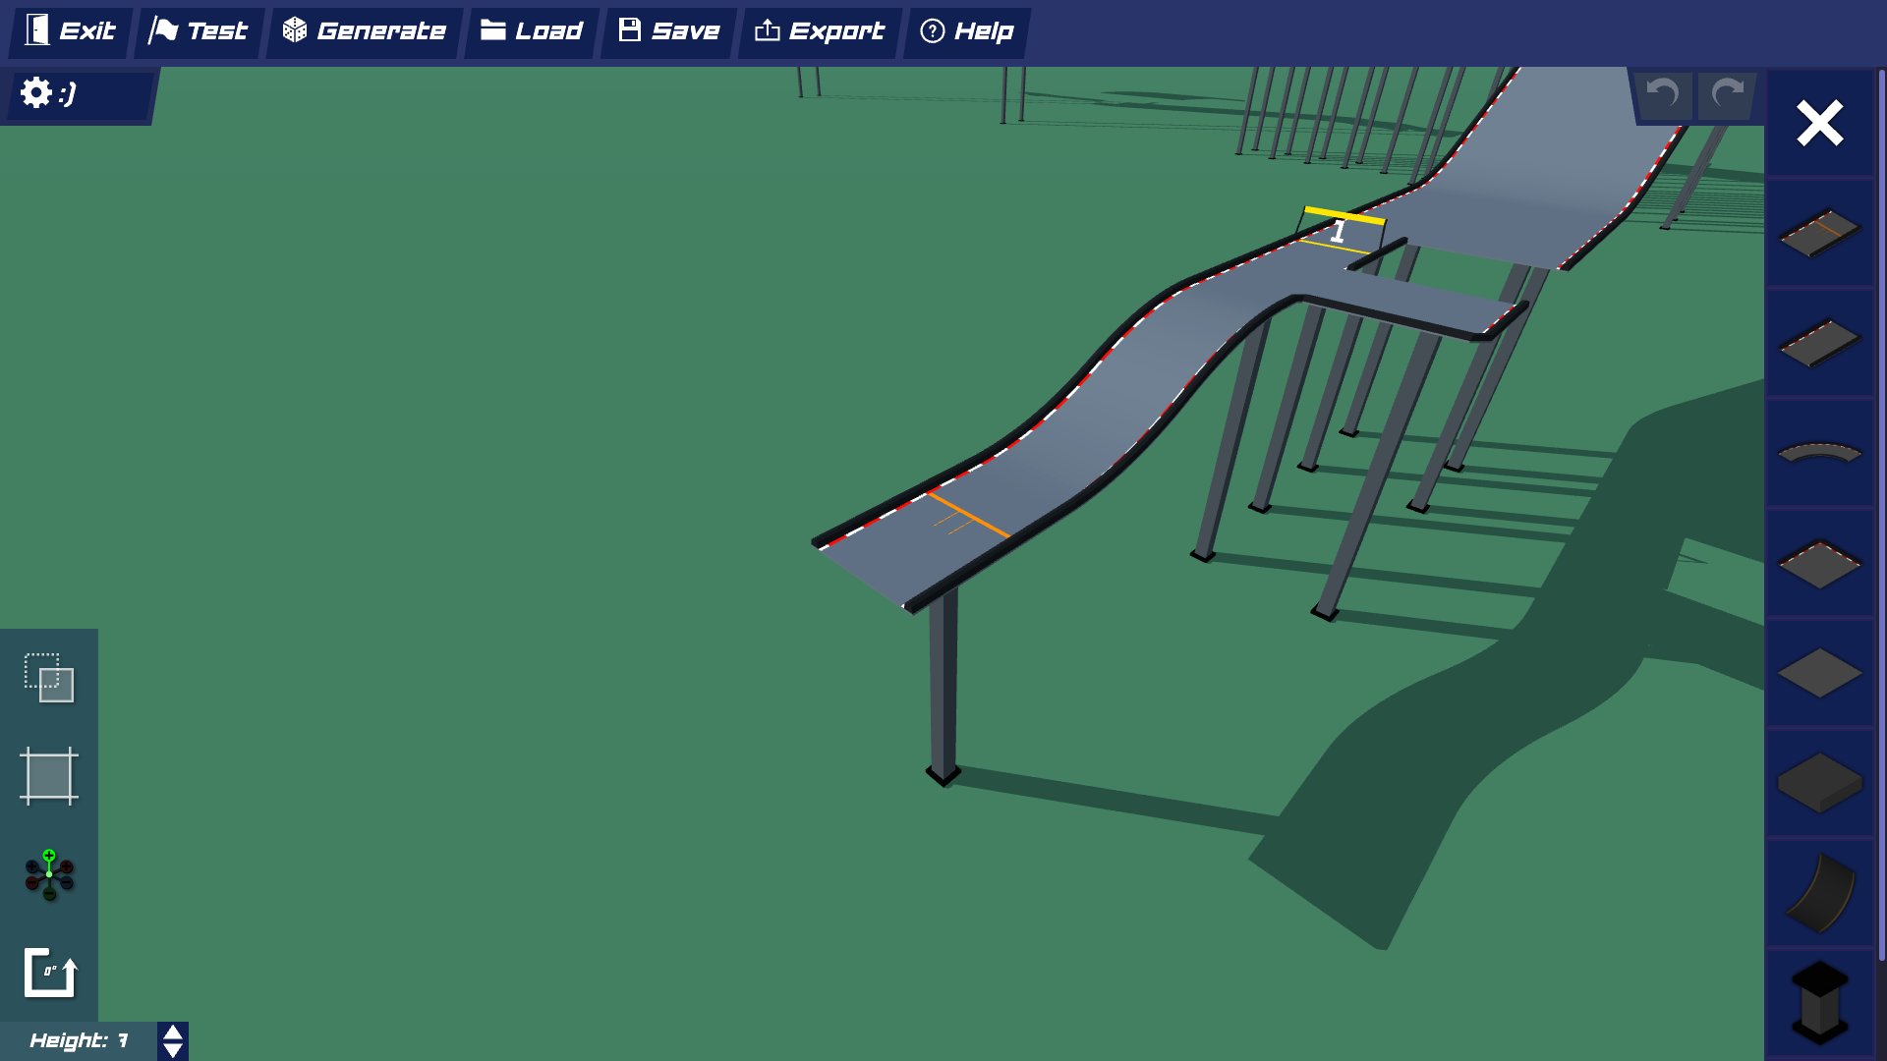
Task: Click the Test button to drive track
Action: [198, 30]
